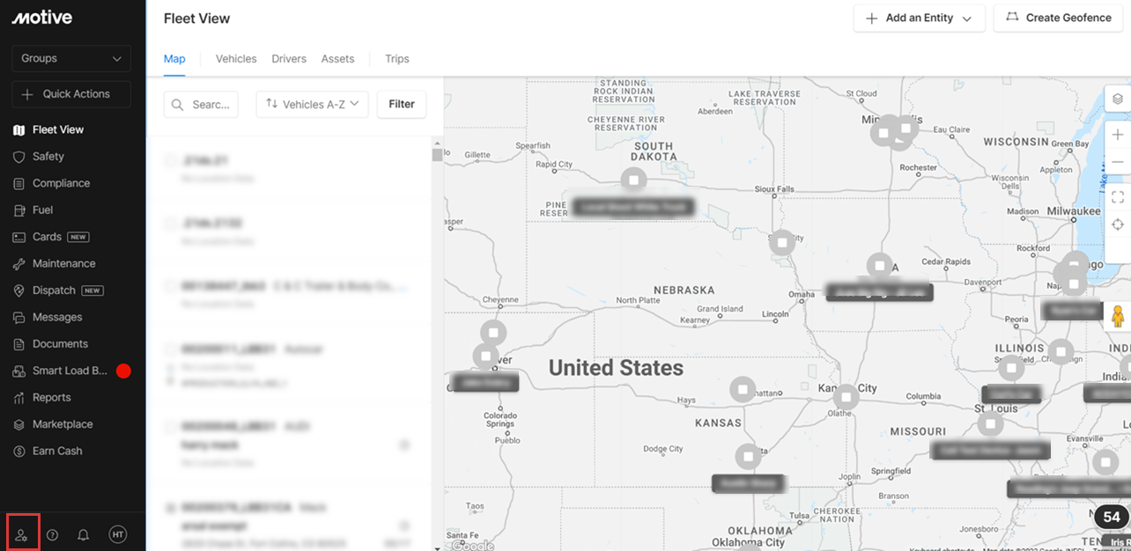Click the Filter button
Screen dimensions: 1131x551
coord(402,104)
